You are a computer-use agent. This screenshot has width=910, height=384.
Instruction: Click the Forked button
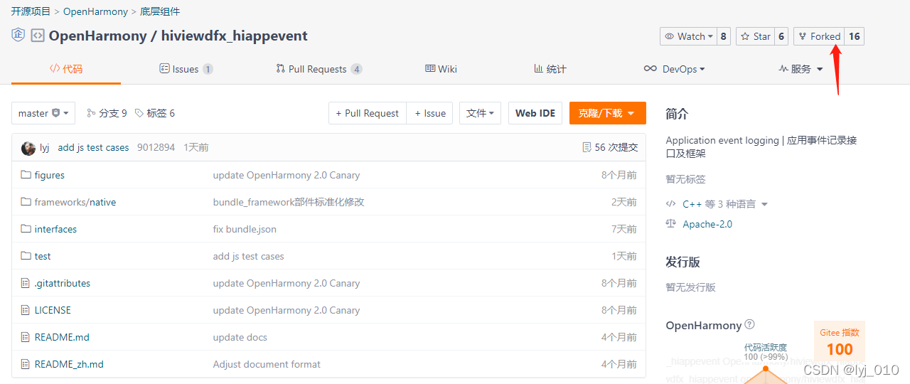pos(819,36)
